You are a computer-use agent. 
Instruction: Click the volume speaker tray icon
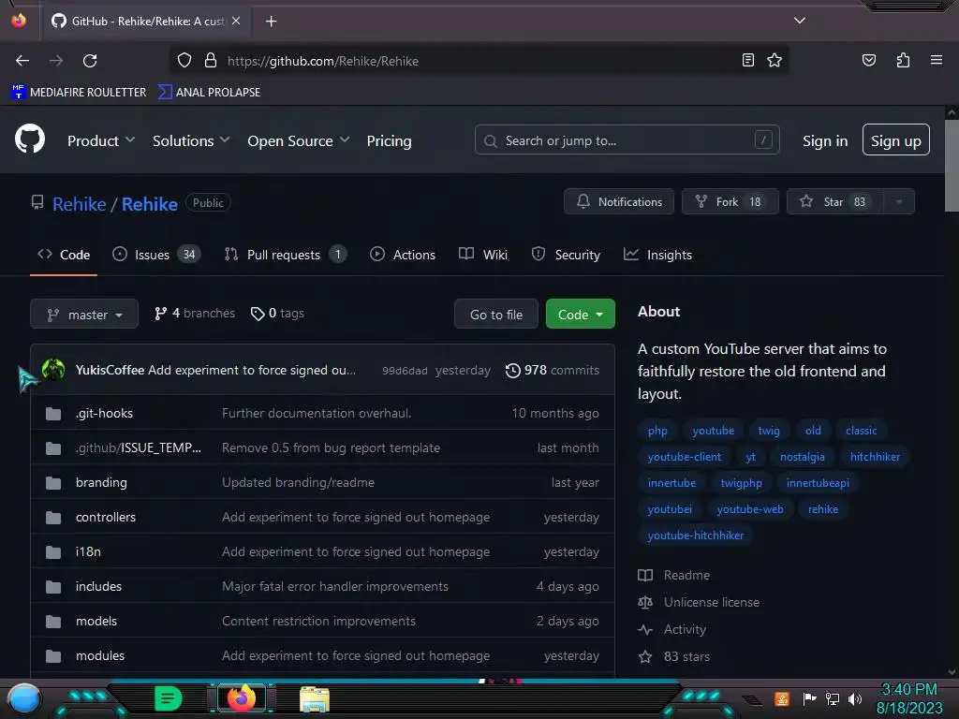click(x=854, y=698)
